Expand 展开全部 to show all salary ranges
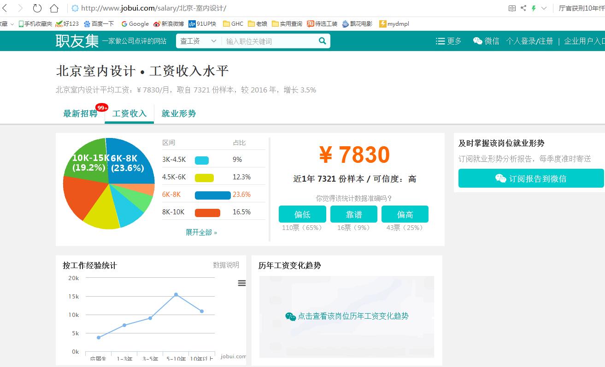 (x=200, y=232)
